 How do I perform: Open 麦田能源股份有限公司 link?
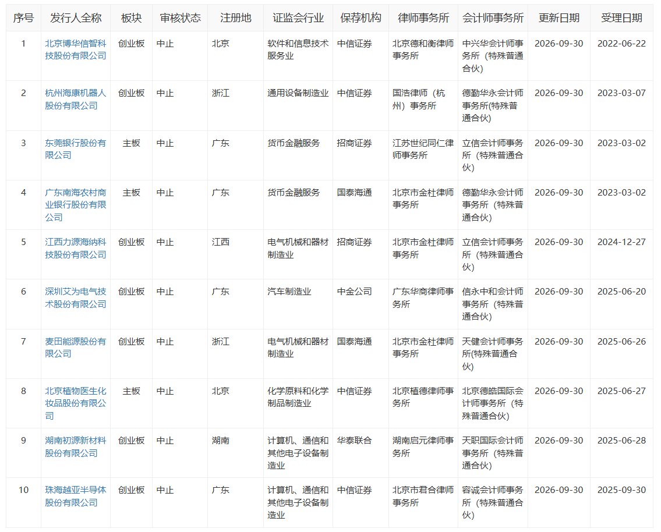(76, 347)
